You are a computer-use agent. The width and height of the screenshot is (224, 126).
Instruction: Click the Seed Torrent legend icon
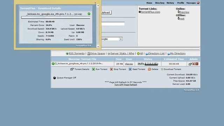click(x=130, y=69)
